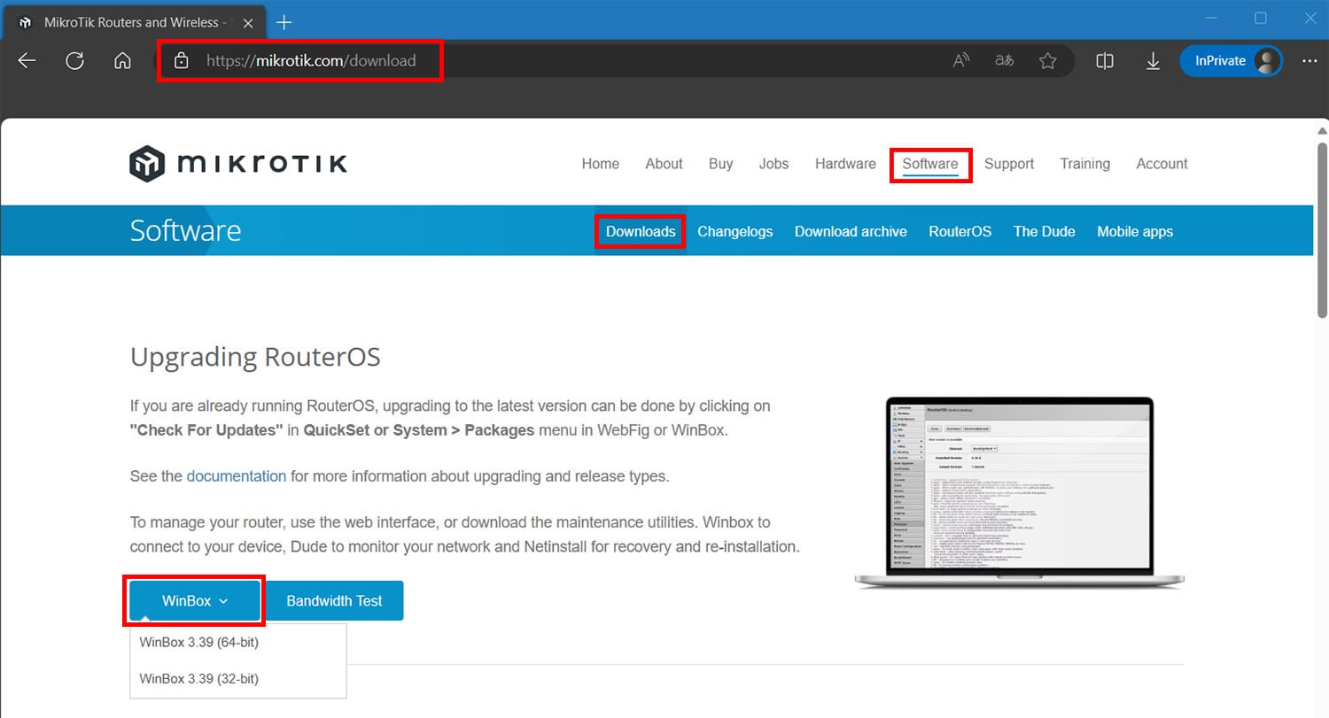Switch to the Downloads sub-tab
The image size is (1329, 718).
(x=641, y=231)
